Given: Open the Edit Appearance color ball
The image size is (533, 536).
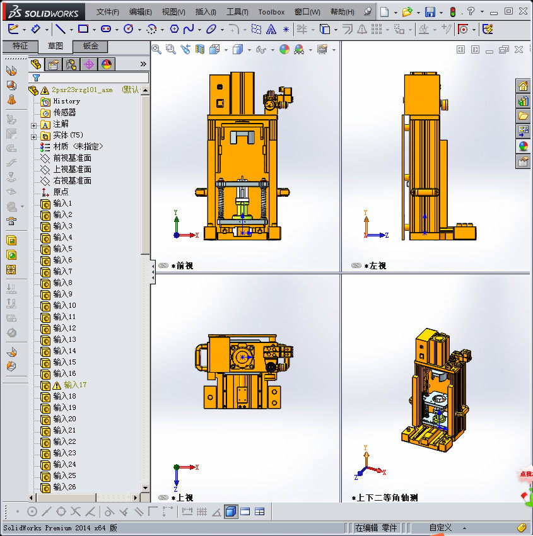Looking at the screenshot, I should point(284,49).
